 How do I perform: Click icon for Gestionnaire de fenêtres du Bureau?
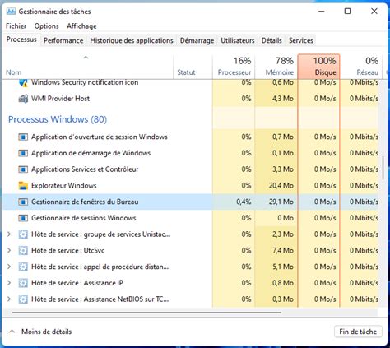tap(23, 202)
